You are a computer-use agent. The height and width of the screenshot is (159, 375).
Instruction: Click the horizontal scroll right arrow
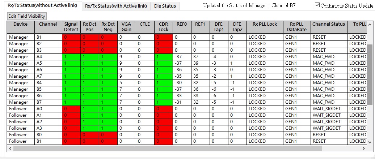tap(363, 148)
